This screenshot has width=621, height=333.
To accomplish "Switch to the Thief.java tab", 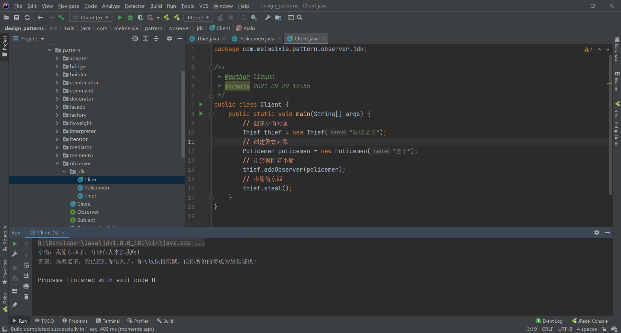I will pos(208,38).
